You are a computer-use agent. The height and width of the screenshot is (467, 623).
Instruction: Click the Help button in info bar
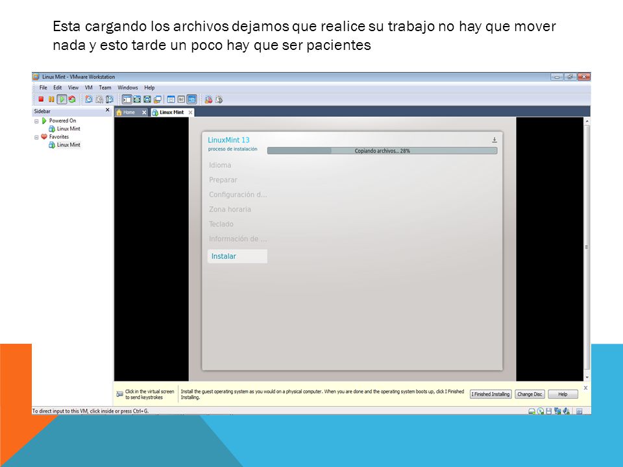pos(563,394)
